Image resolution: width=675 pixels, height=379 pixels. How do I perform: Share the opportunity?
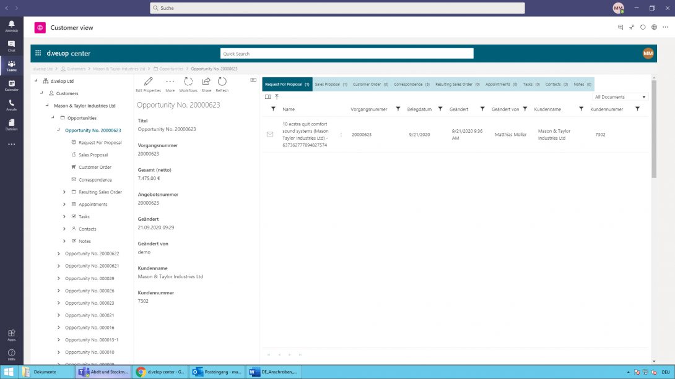206,85
